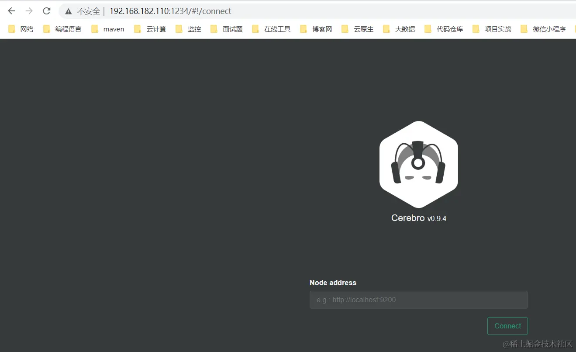The width and height of the screenshot is (576, 352).
Task: Open the 面试题 bookmark folder
Action: coord(226,29)
